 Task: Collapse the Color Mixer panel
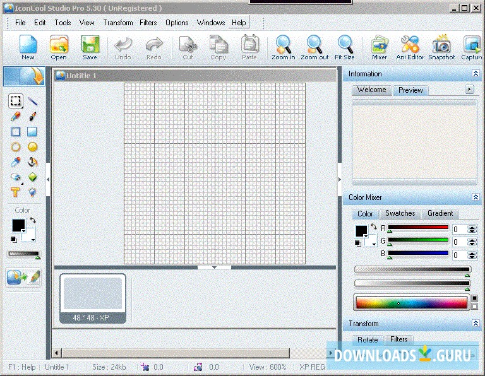tap(476, 197)
